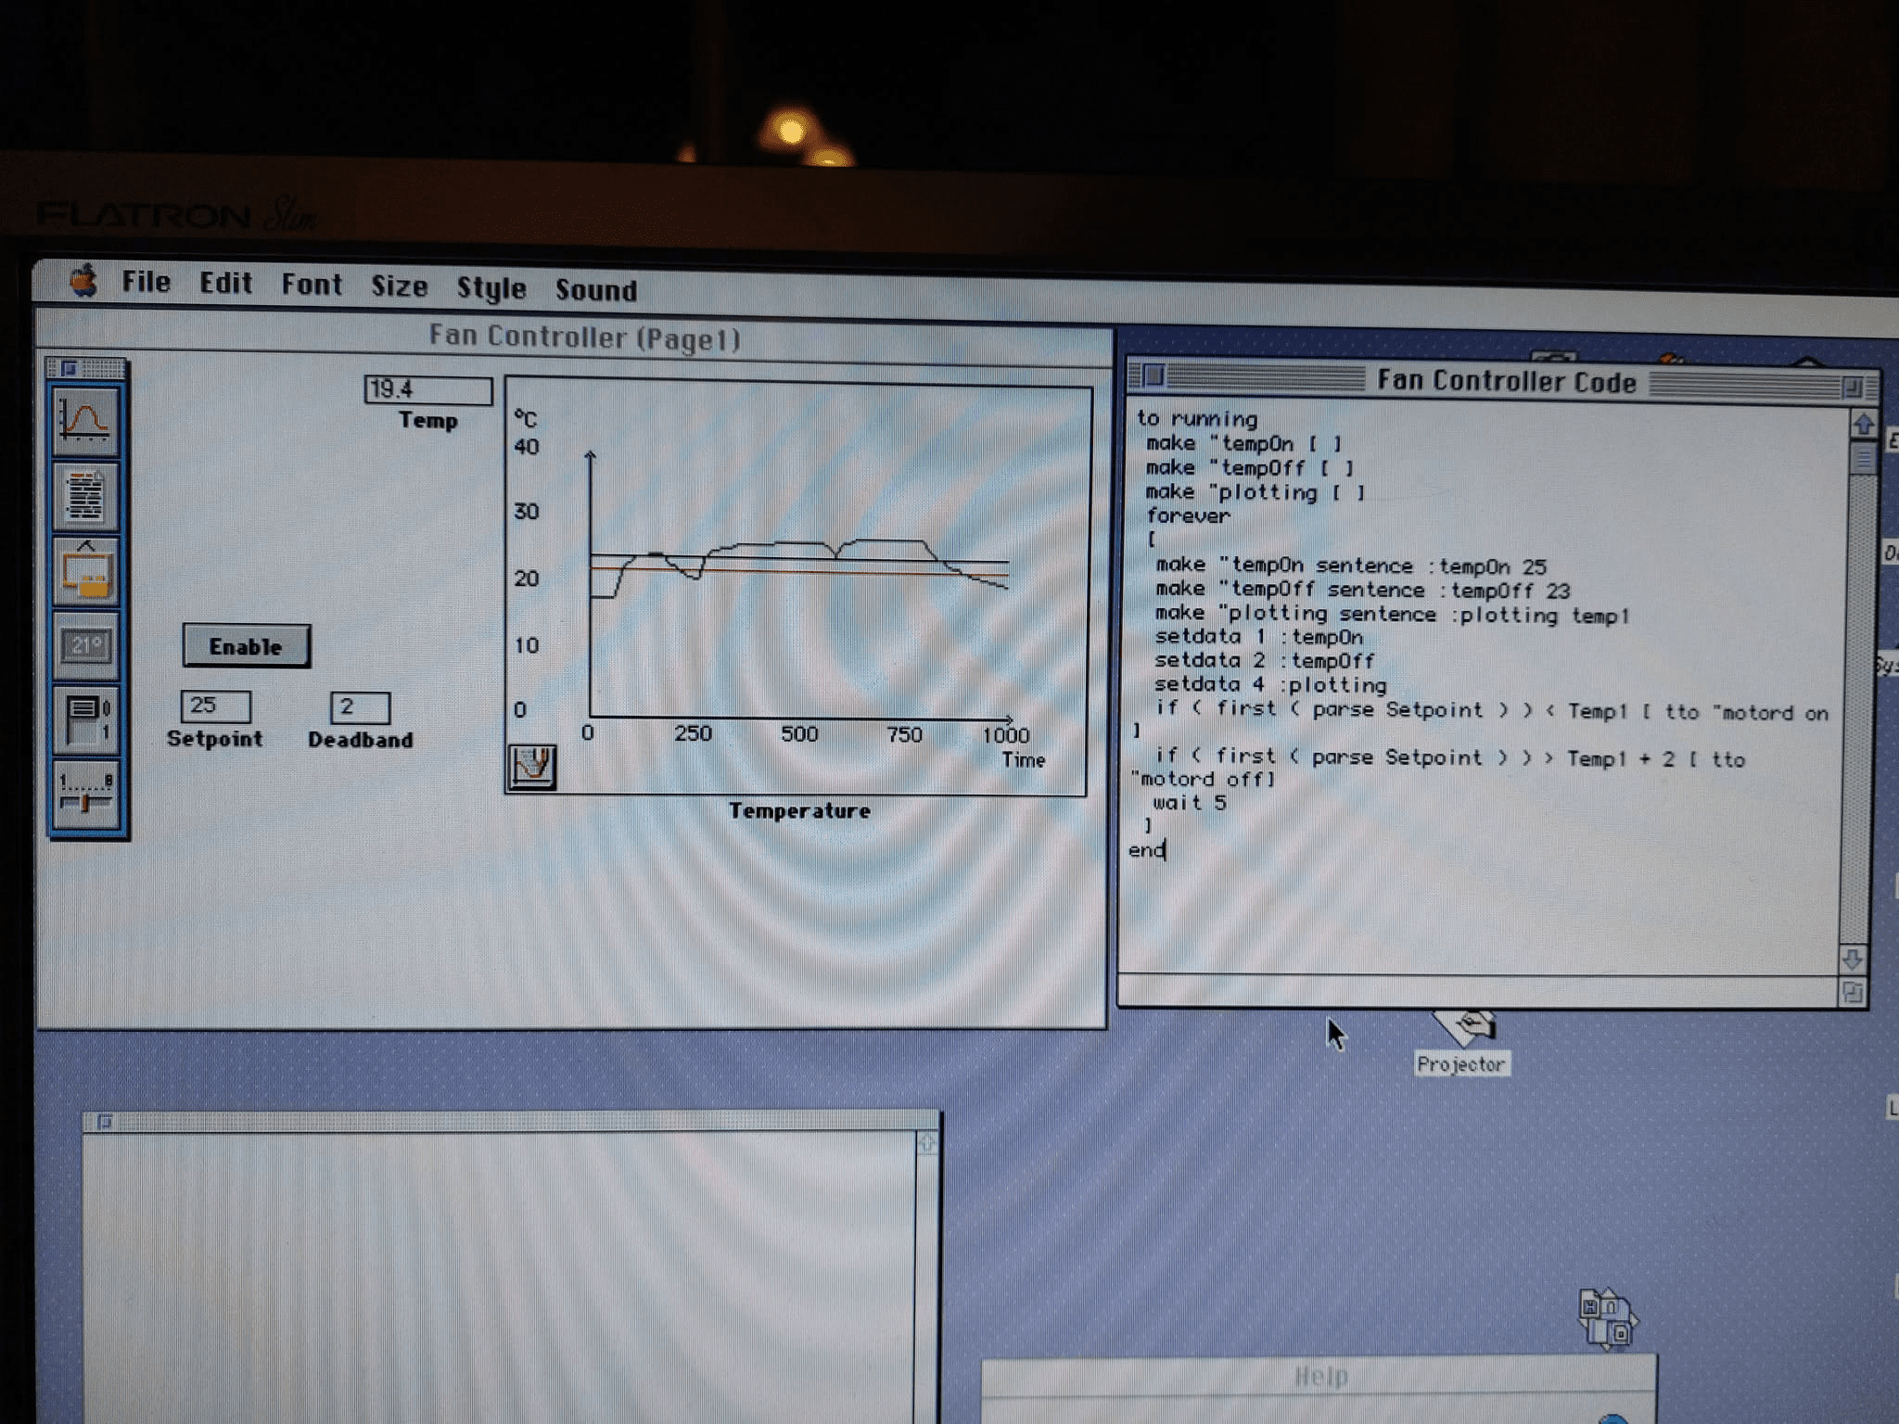Click 'make "plotting sentence' code line
Image resolution: width=1899 pixels, height=1424 pixels.
(1391, 614)
